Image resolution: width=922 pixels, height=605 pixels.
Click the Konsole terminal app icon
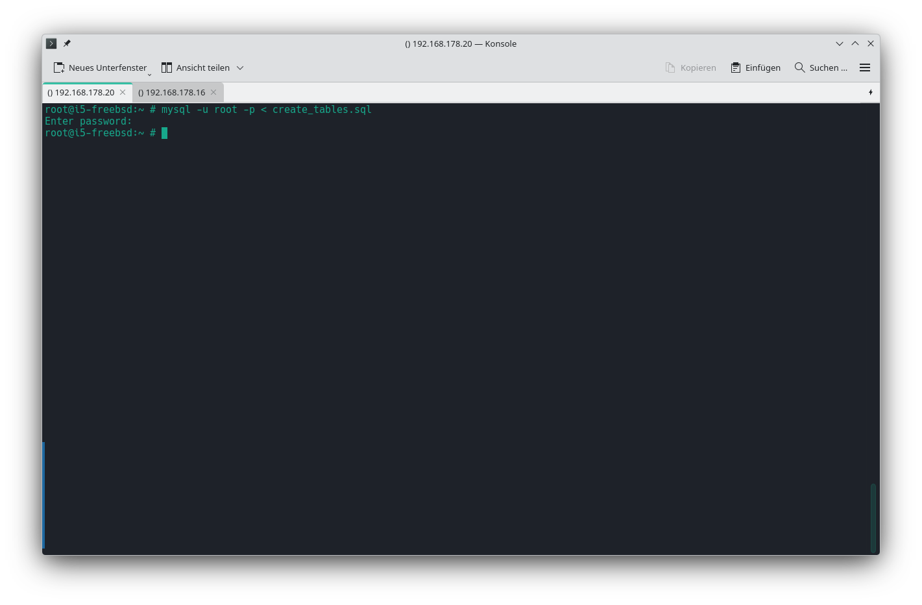51,43
